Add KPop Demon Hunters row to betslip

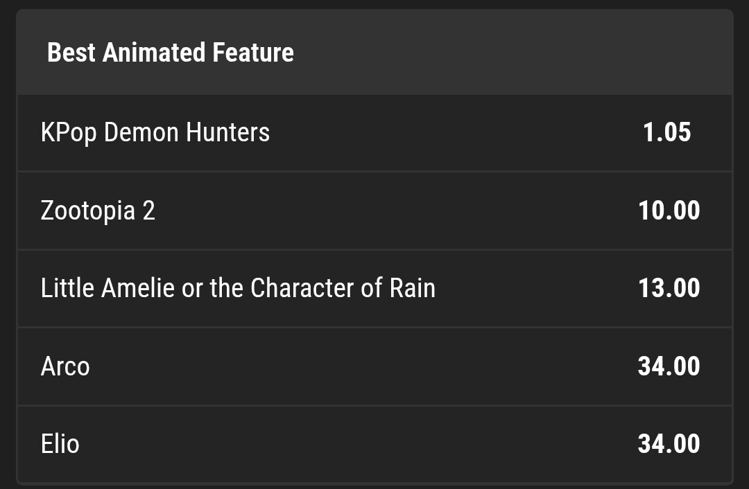point(374,132)
